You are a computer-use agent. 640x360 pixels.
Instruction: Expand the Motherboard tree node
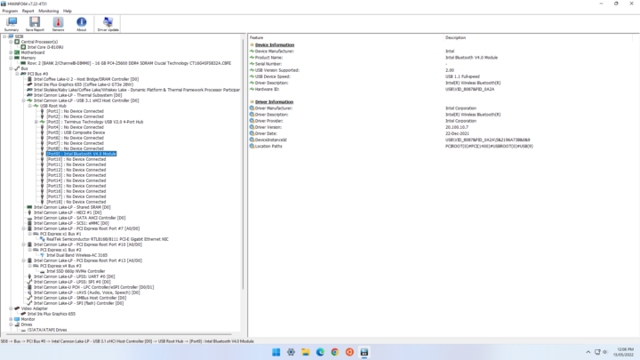click(x=11, y=52)
